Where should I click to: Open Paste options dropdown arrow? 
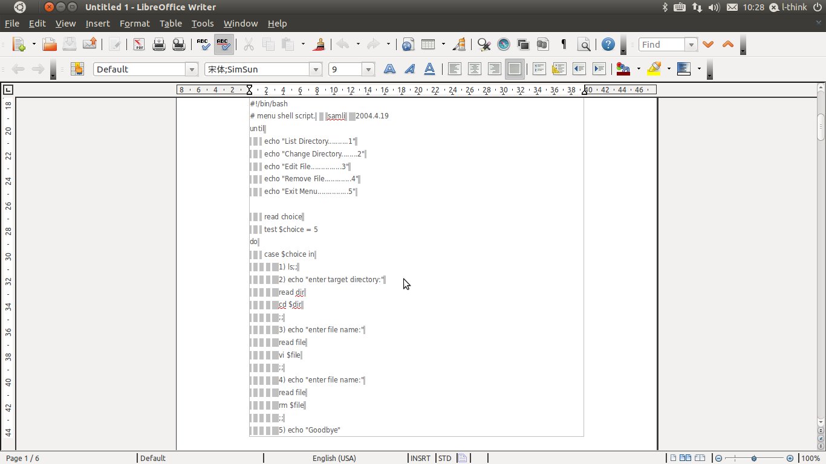pos(303,44)
